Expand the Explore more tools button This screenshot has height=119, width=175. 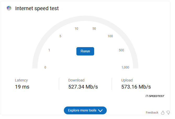[x=85, y=110]
